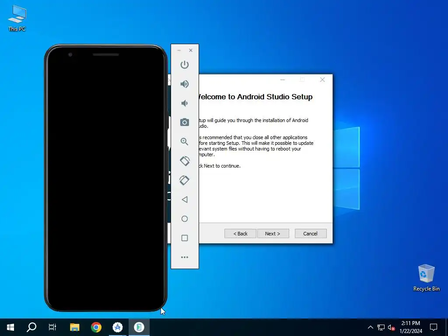The image size is (448, 336).
Task: Open File Explorer from taskbar
Action: pos(74,327)
